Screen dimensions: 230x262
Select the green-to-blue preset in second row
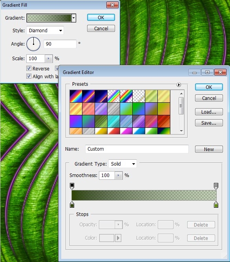point(139,109)
